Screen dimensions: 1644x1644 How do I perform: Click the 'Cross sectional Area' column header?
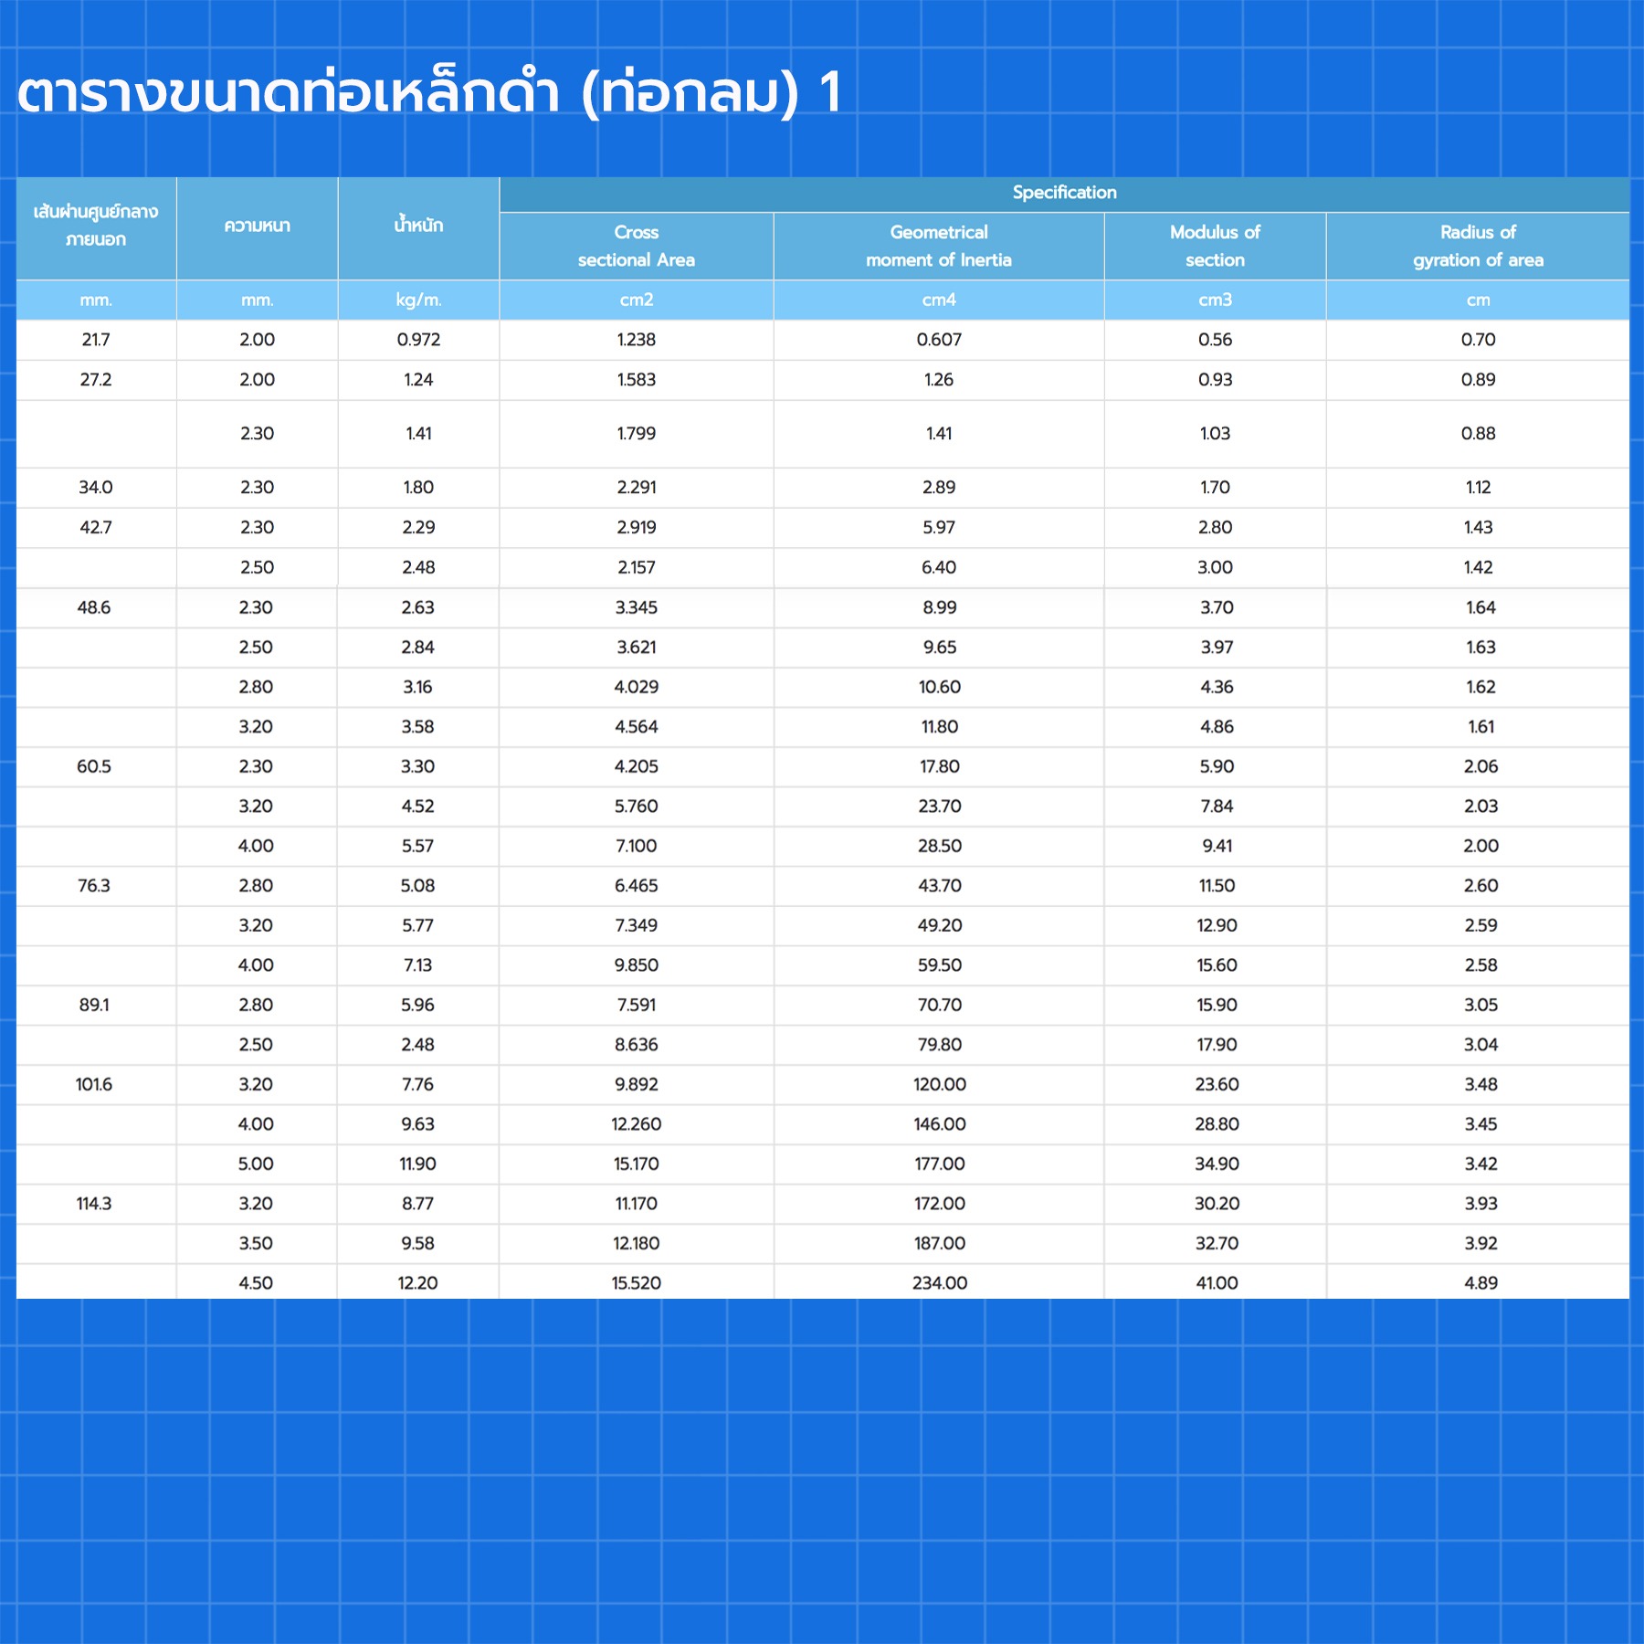coord(637,246)
